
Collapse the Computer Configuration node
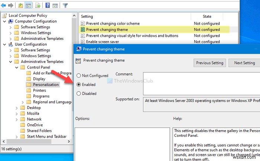[4, 22]
